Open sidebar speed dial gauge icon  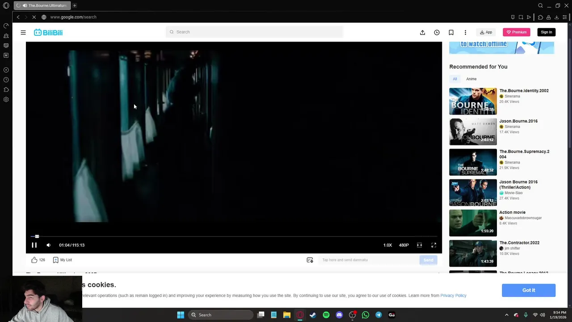click(6, 25)
